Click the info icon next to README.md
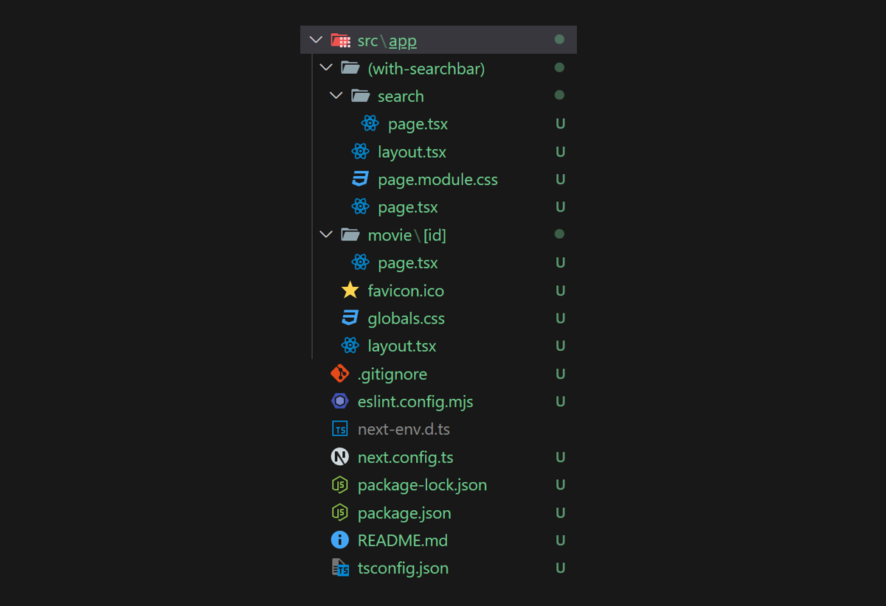This screenshot has height=606, width=886. pyautogui.click(x=339, y=540)
